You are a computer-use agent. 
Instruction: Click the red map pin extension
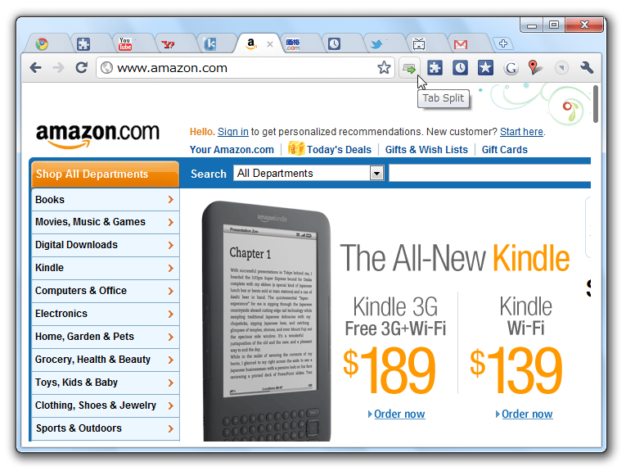pyautogui.click(x=535, y=67)
